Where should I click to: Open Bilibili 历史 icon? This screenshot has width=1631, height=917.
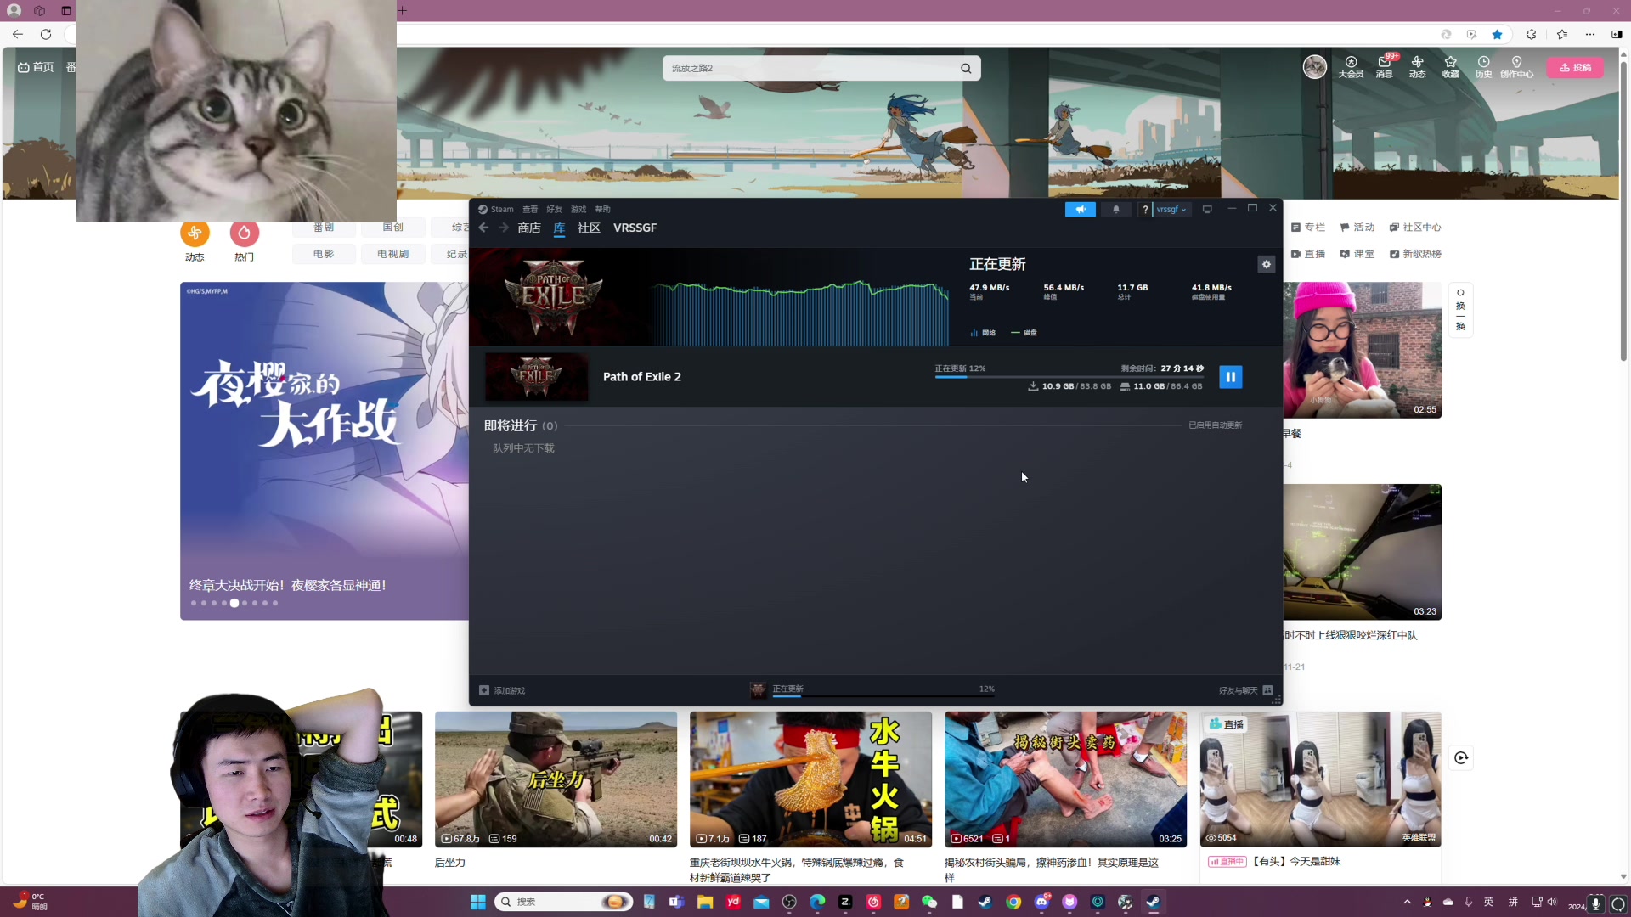click(x=1483, y=67)
